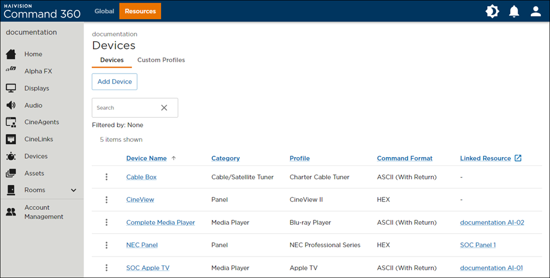The width and height of the screenshot is (550, 278).
Task: Click the CineLinks sidebar icon
Action: pos(11,140)
